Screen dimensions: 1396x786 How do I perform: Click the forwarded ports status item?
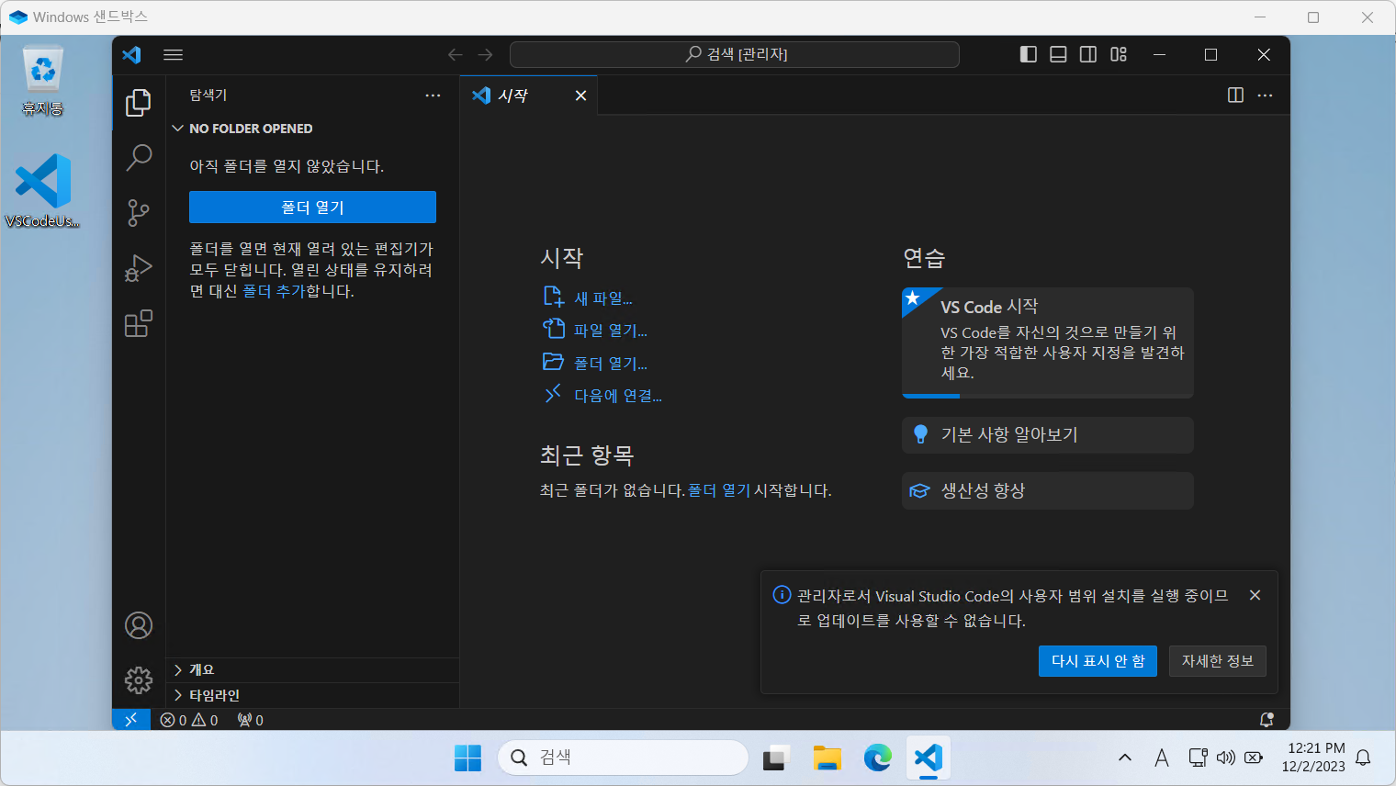(x=250, y=720)
